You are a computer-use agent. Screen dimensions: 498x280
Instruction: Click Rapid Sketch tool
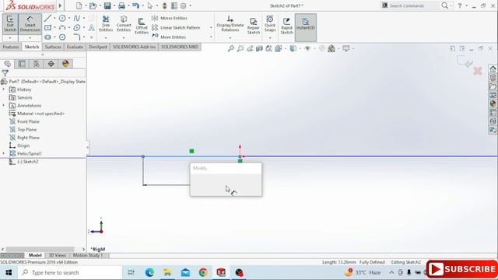click(x=286, y=26)
